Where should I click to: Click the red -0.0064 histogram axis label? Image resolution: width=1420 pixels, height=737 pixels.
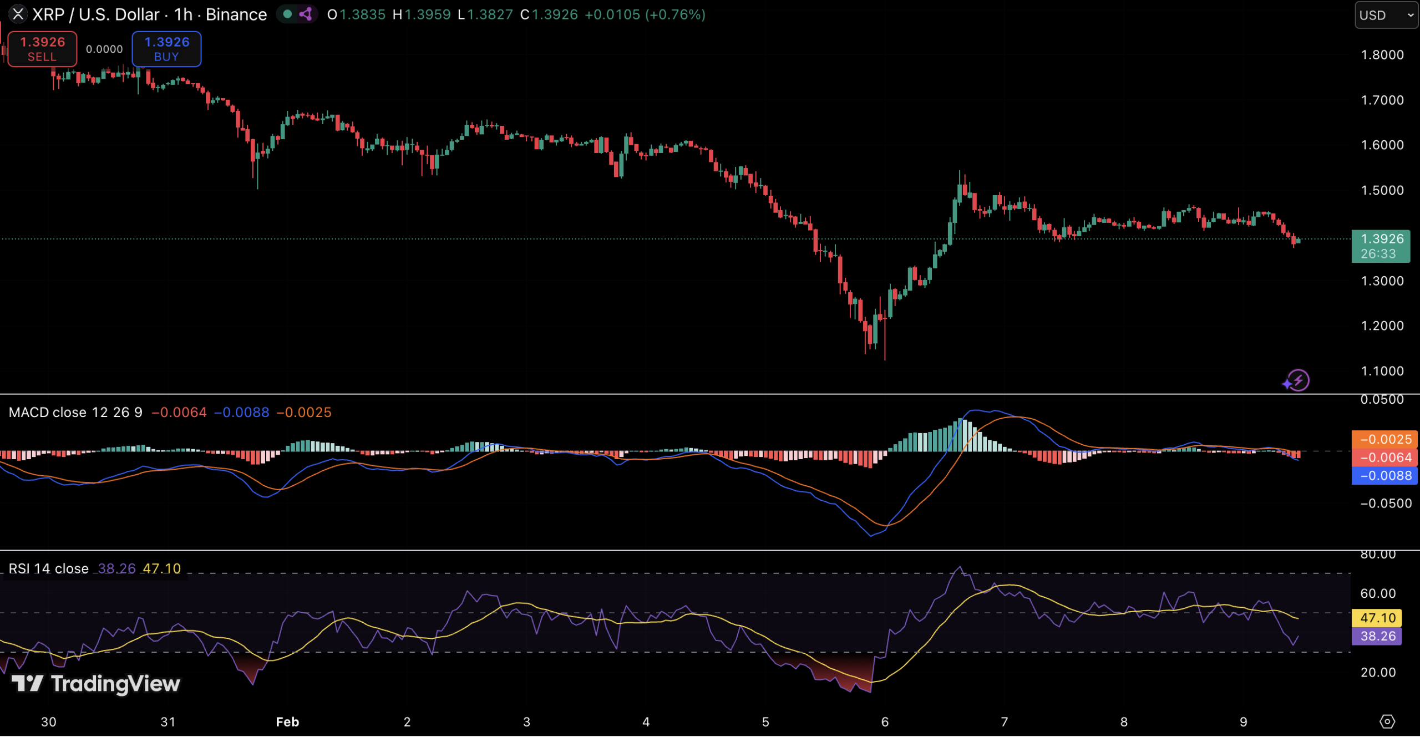[1384, 458]
